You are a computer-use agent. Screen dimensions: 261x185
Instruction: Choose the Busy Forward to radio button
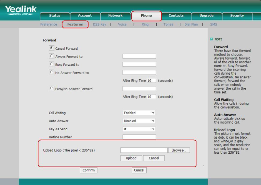51,64
